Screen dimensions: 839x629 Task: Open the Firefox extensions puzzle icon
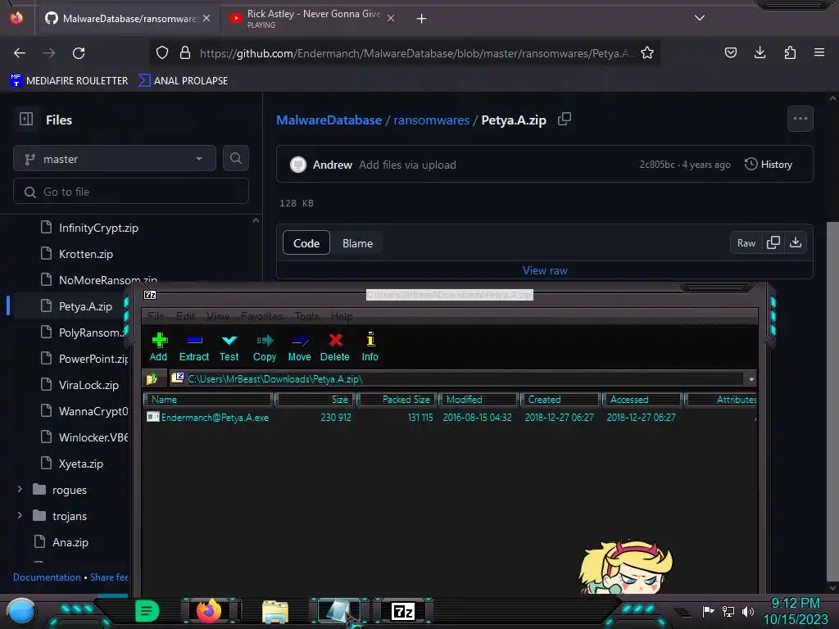[790, 52]
